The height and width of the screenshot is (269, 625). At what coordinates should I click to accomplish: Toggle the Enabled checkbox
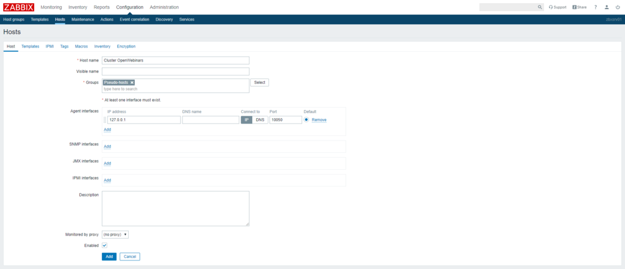[x=104, y=245]
